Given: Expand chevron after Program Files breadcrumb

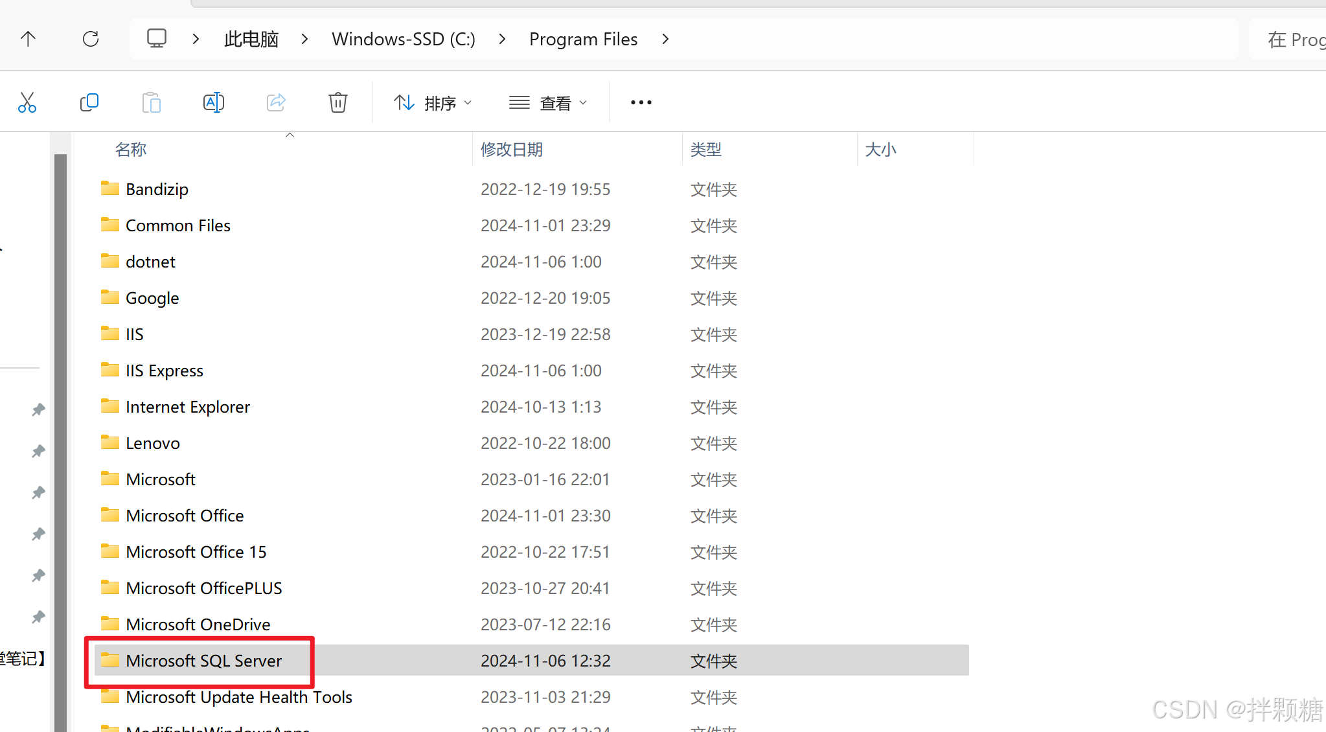Looking at the screenshot, I should 665,39.
